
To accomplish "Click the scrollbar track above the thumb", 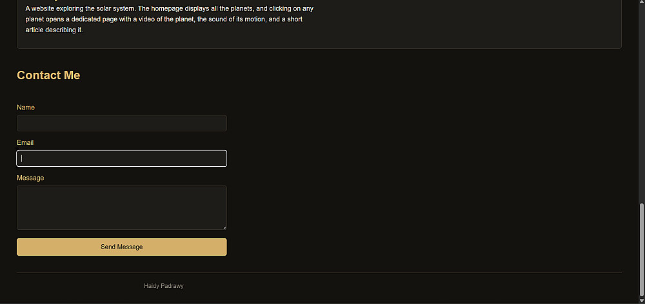I will pyautogui.click(x=641, y=102).
